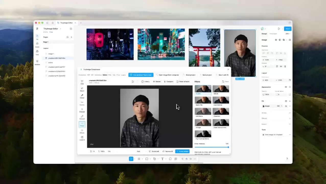Open the help question mark button
This screenshot has height=184, width=326.
click(287, 159)
